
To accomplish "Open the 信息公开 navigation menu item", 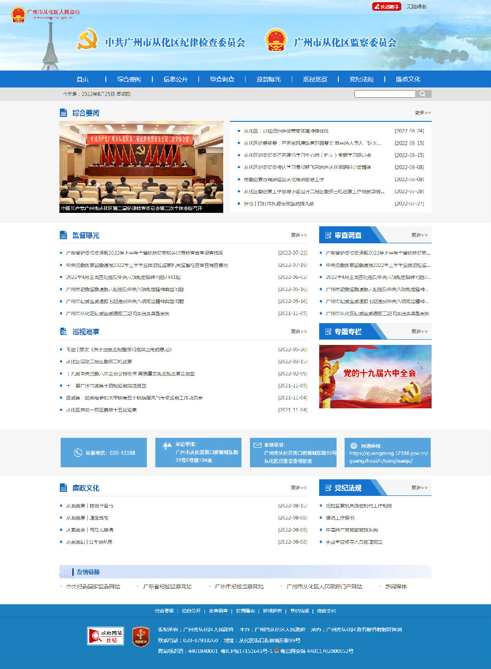I will click(x=175, y=79).
